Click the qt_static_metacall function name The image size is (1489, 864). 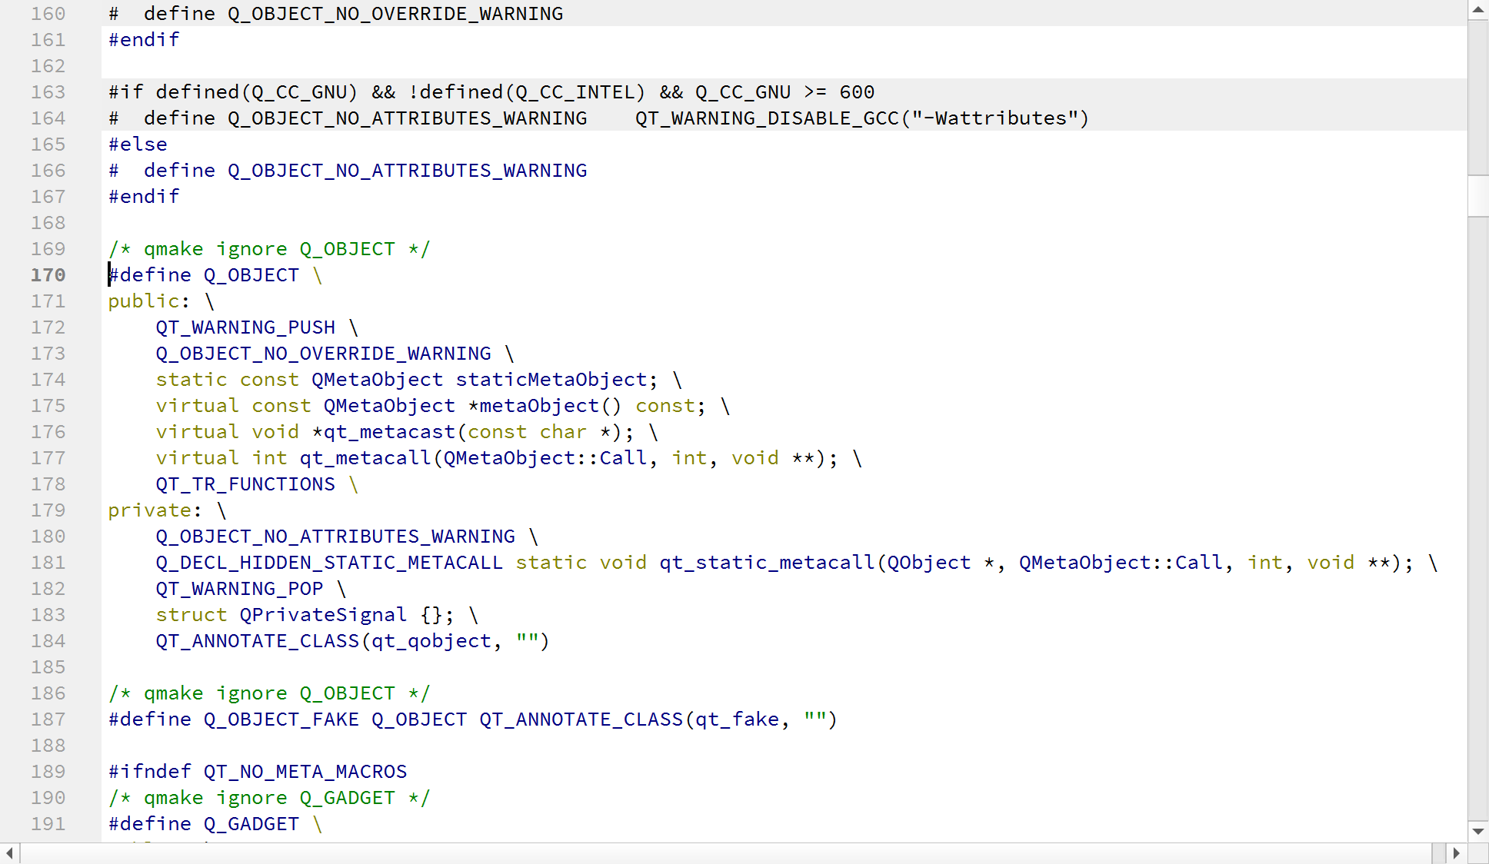coord(767,563)
